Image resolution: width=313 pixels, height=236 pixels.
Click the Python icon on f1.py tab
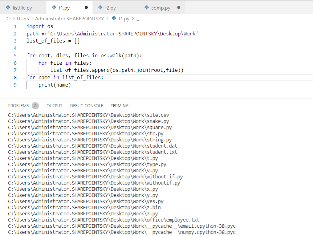coord(54,8)
